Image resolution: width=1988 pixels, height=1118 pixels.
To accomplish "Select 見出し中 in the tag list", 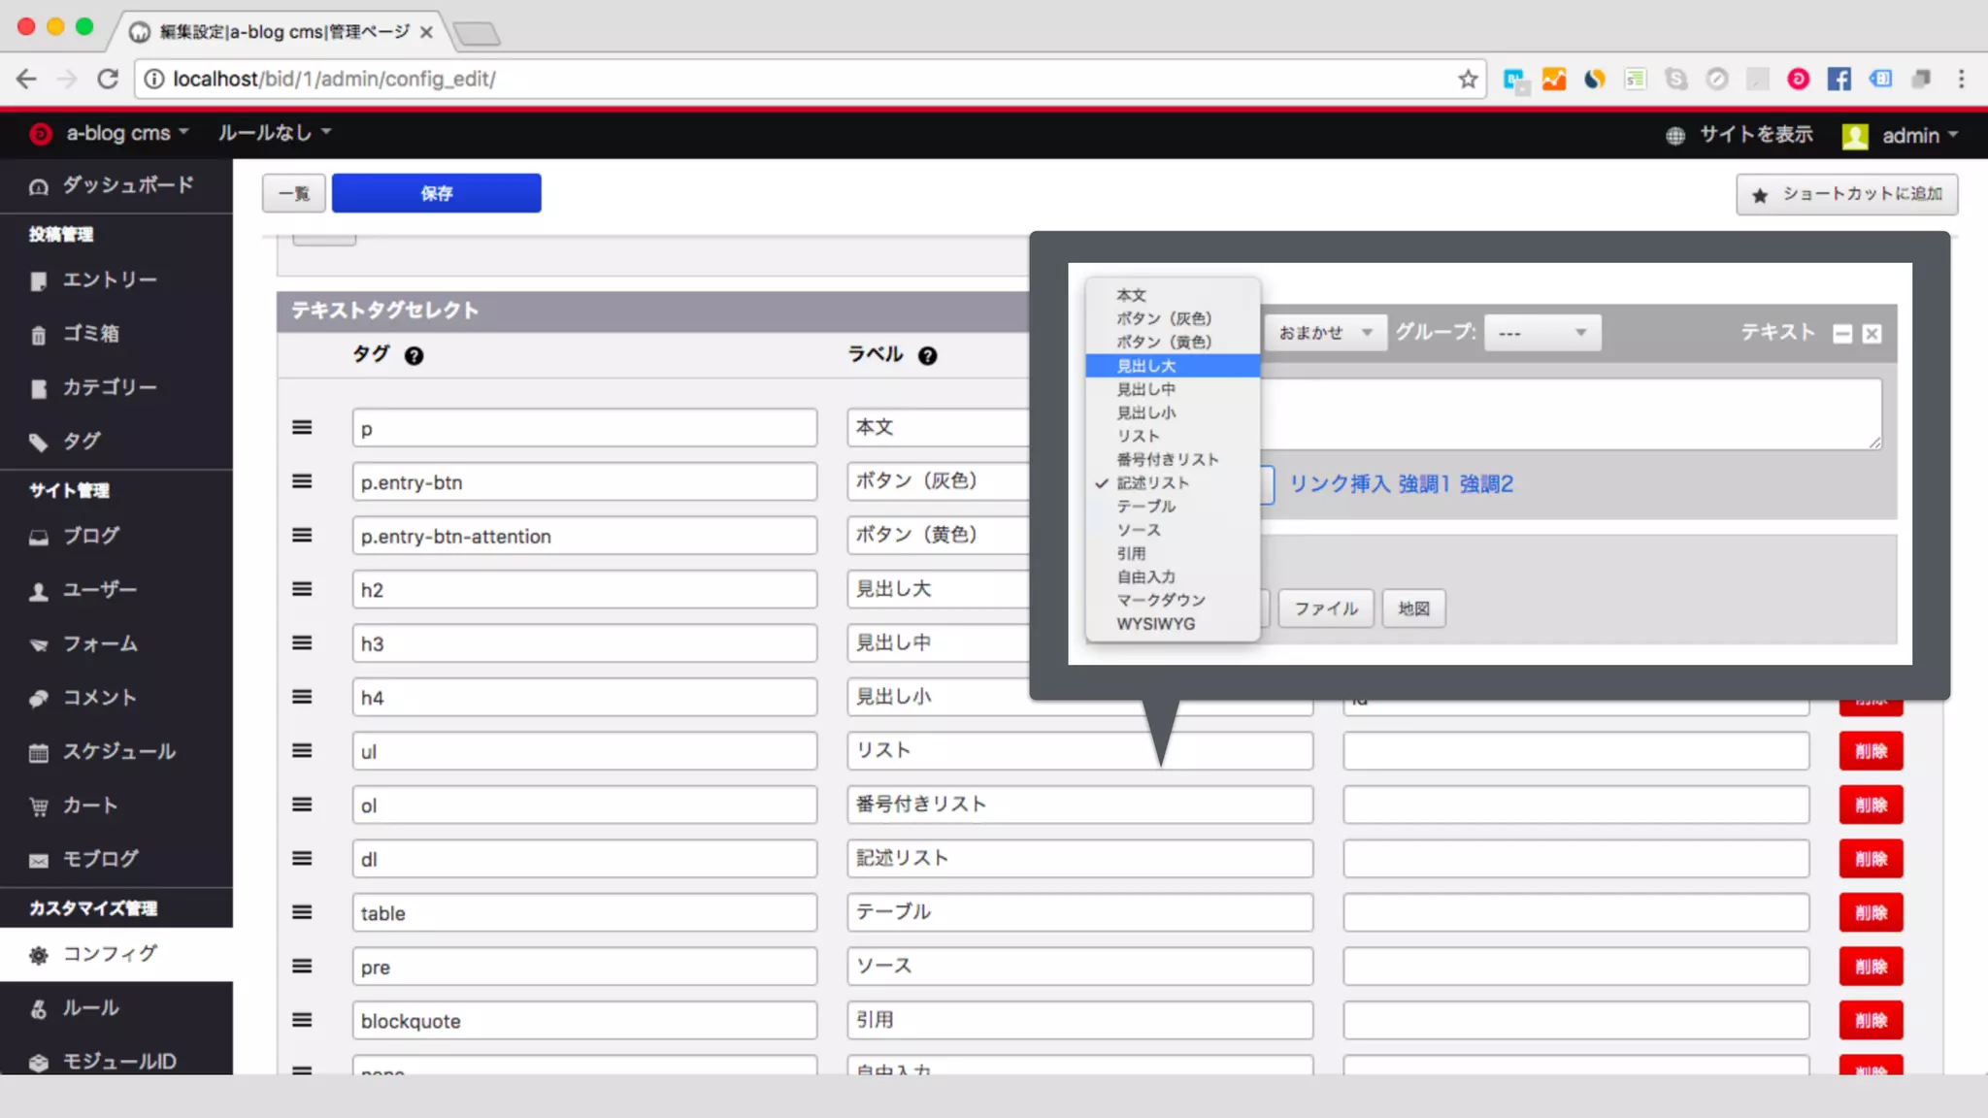I will [x=1145, y=389].
